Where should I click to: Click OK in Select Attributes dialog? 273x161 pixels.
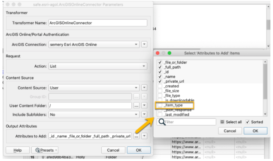255,131
